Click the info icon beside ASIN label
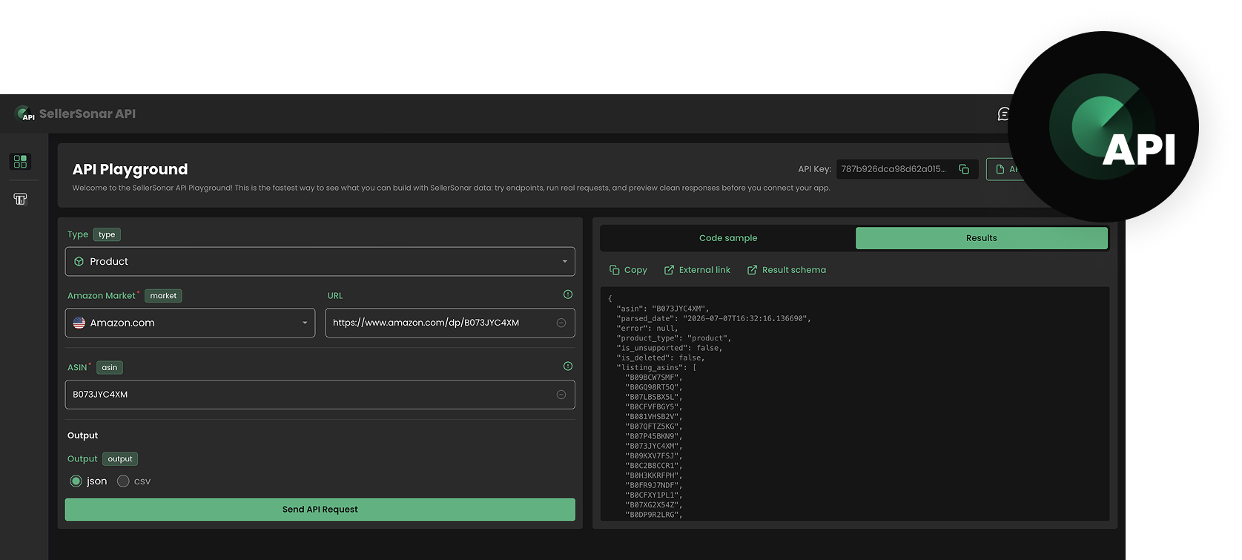Image resolution: width=1242 pixels, height=560 pixels. pyautogui.click(x=568, y=366)
